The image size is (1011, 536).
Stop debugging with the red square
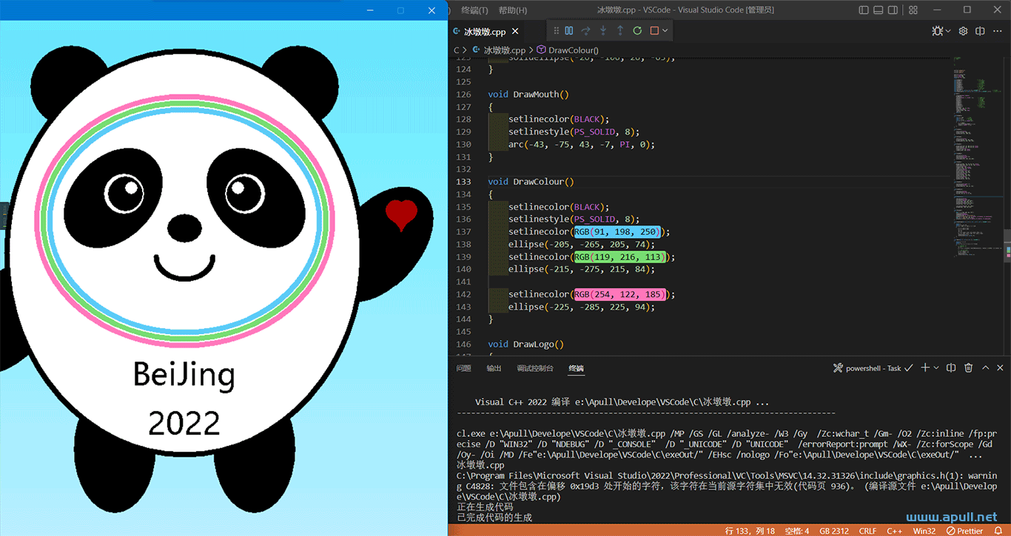click(654, 31)
